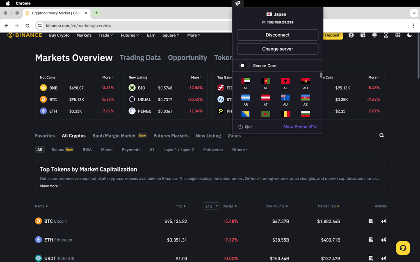Open More link in New Listing card
This screenshot has width=420, height=262.
(196, 77)
